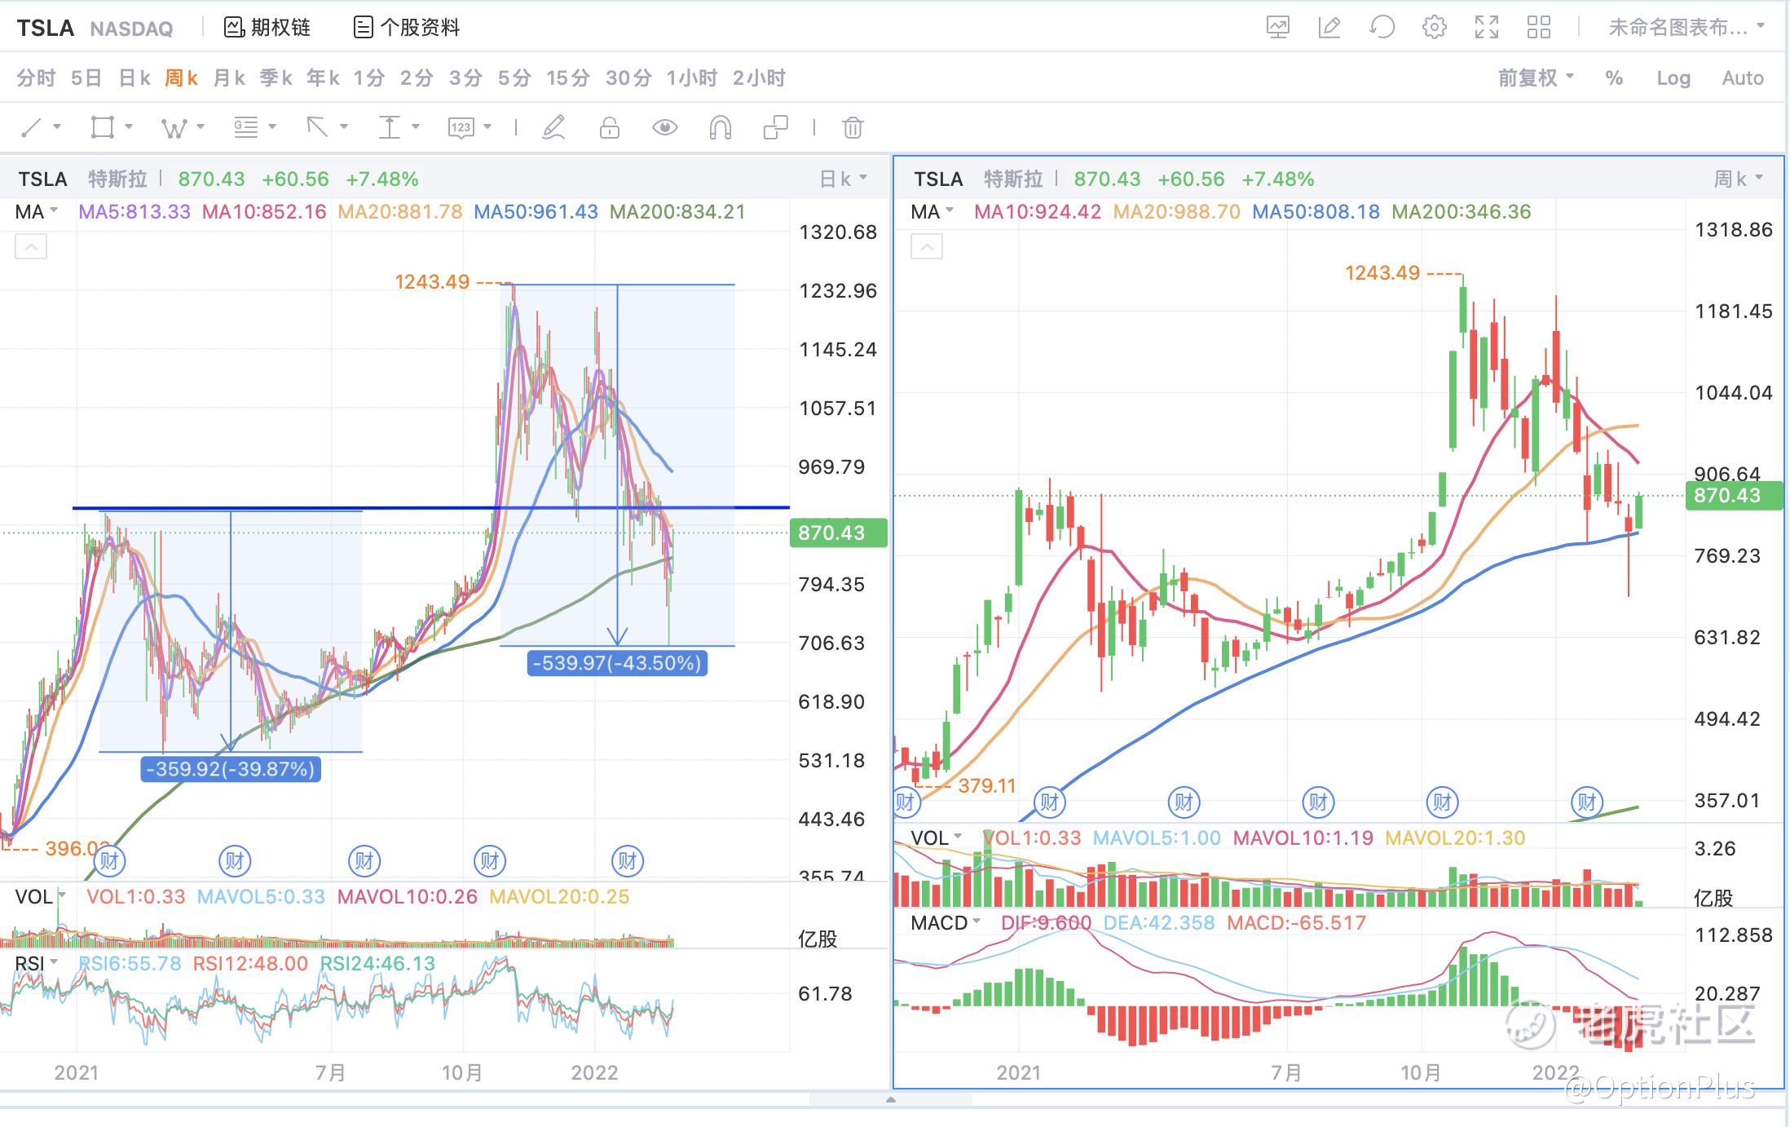Delete drawings with the trash icon

853,127
